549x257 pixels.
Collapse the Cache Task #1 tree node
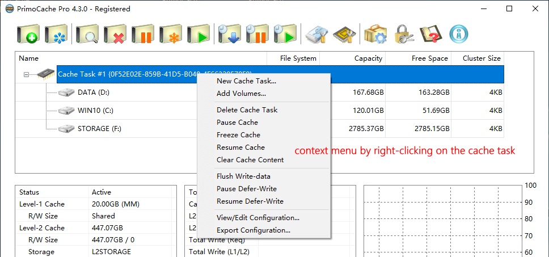click(x=26, y=74)
